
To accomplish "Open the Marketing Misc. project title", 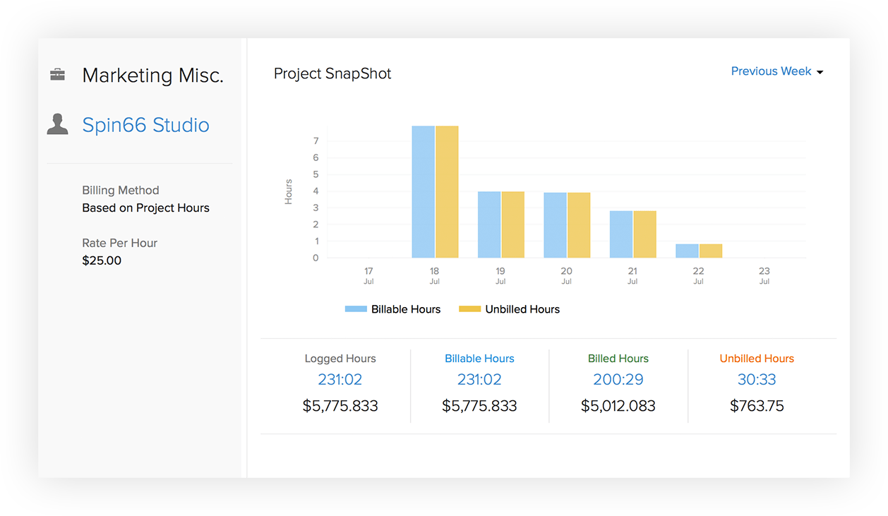I will pyautogui.click(x=152, y=75).
